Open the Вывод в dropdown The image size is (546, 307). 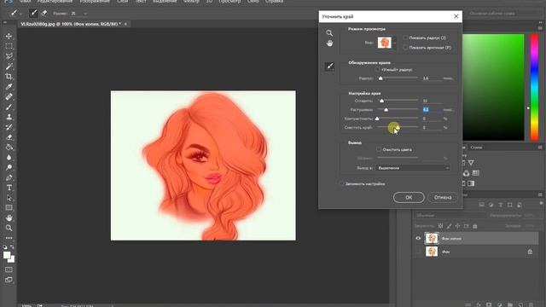pos(412,168)
